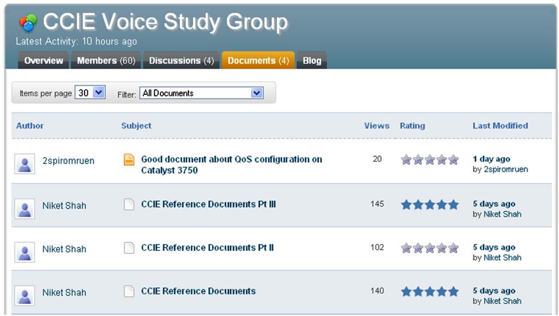Screen dimensions: 559x316
Task: Click the star rating for the QoS configuration document
Action: pyautogui.click(x=429, y=159)
